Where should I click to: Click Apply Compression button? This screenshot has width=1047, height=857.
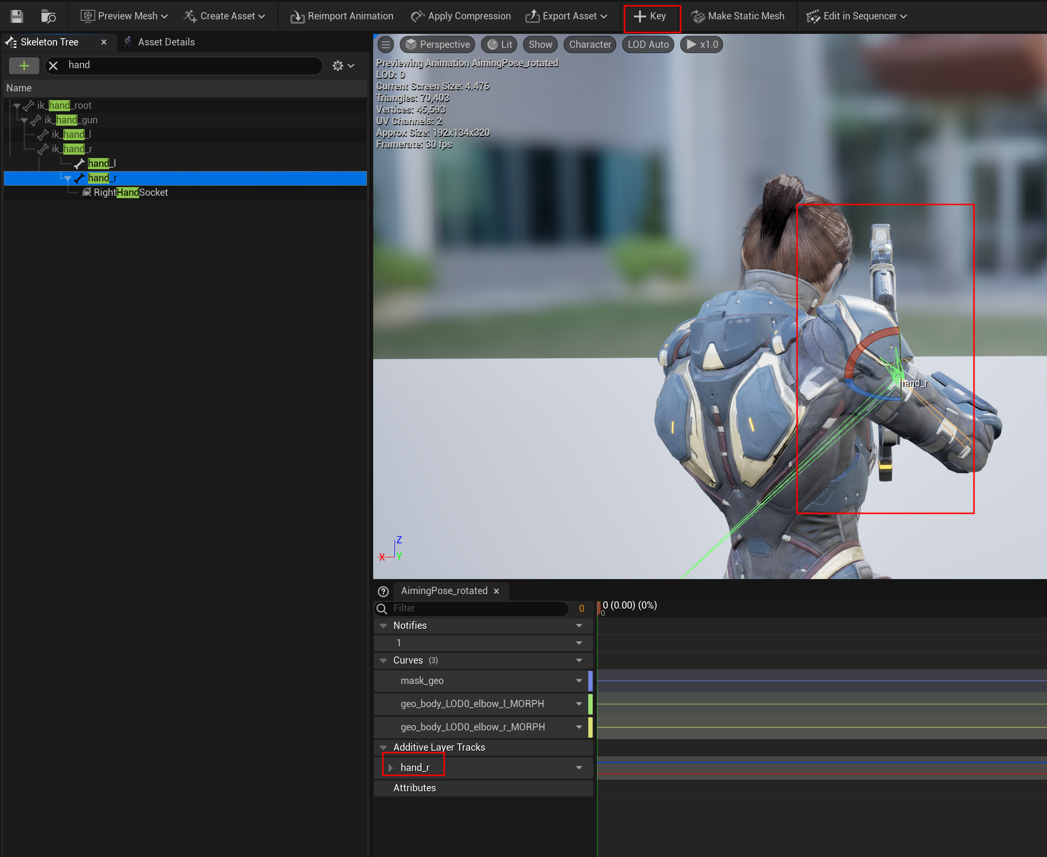coord(461,16)
